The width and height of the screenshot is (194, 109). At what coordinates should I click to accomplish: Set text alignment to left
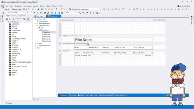(52, 13)
